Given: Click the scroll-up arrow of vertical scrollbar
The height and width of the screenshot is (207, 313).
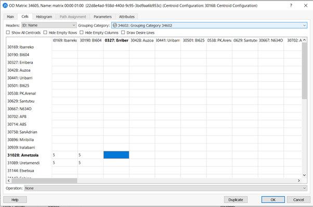Looking at the screenshot, I should click(x=304, y=40).
